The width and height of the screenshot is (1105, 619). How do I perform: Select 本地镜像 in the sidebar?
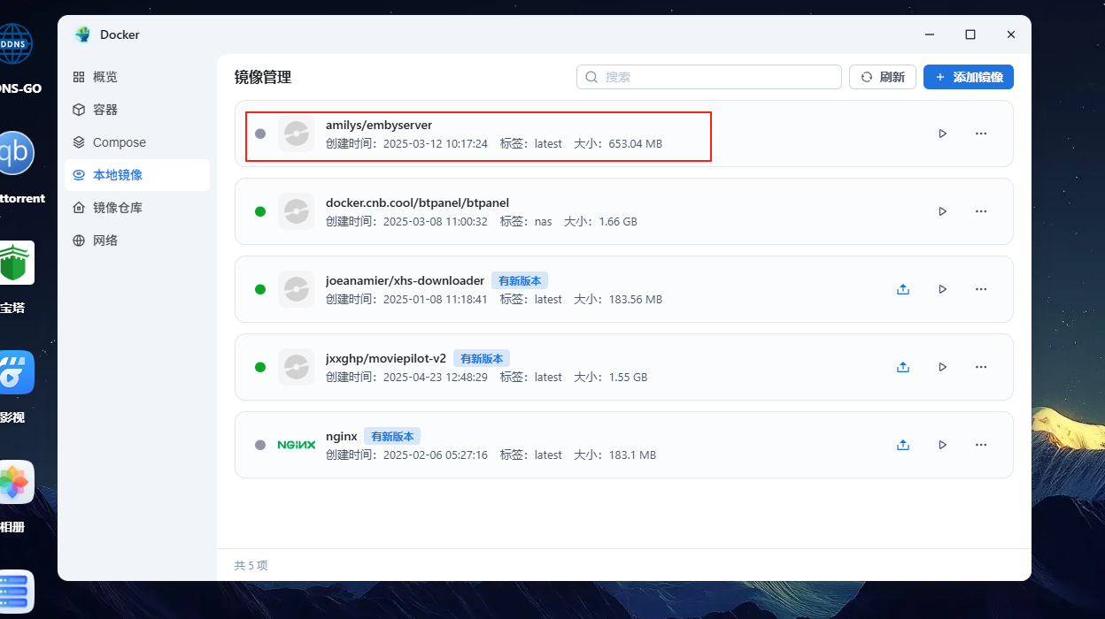tap(137, 175)
